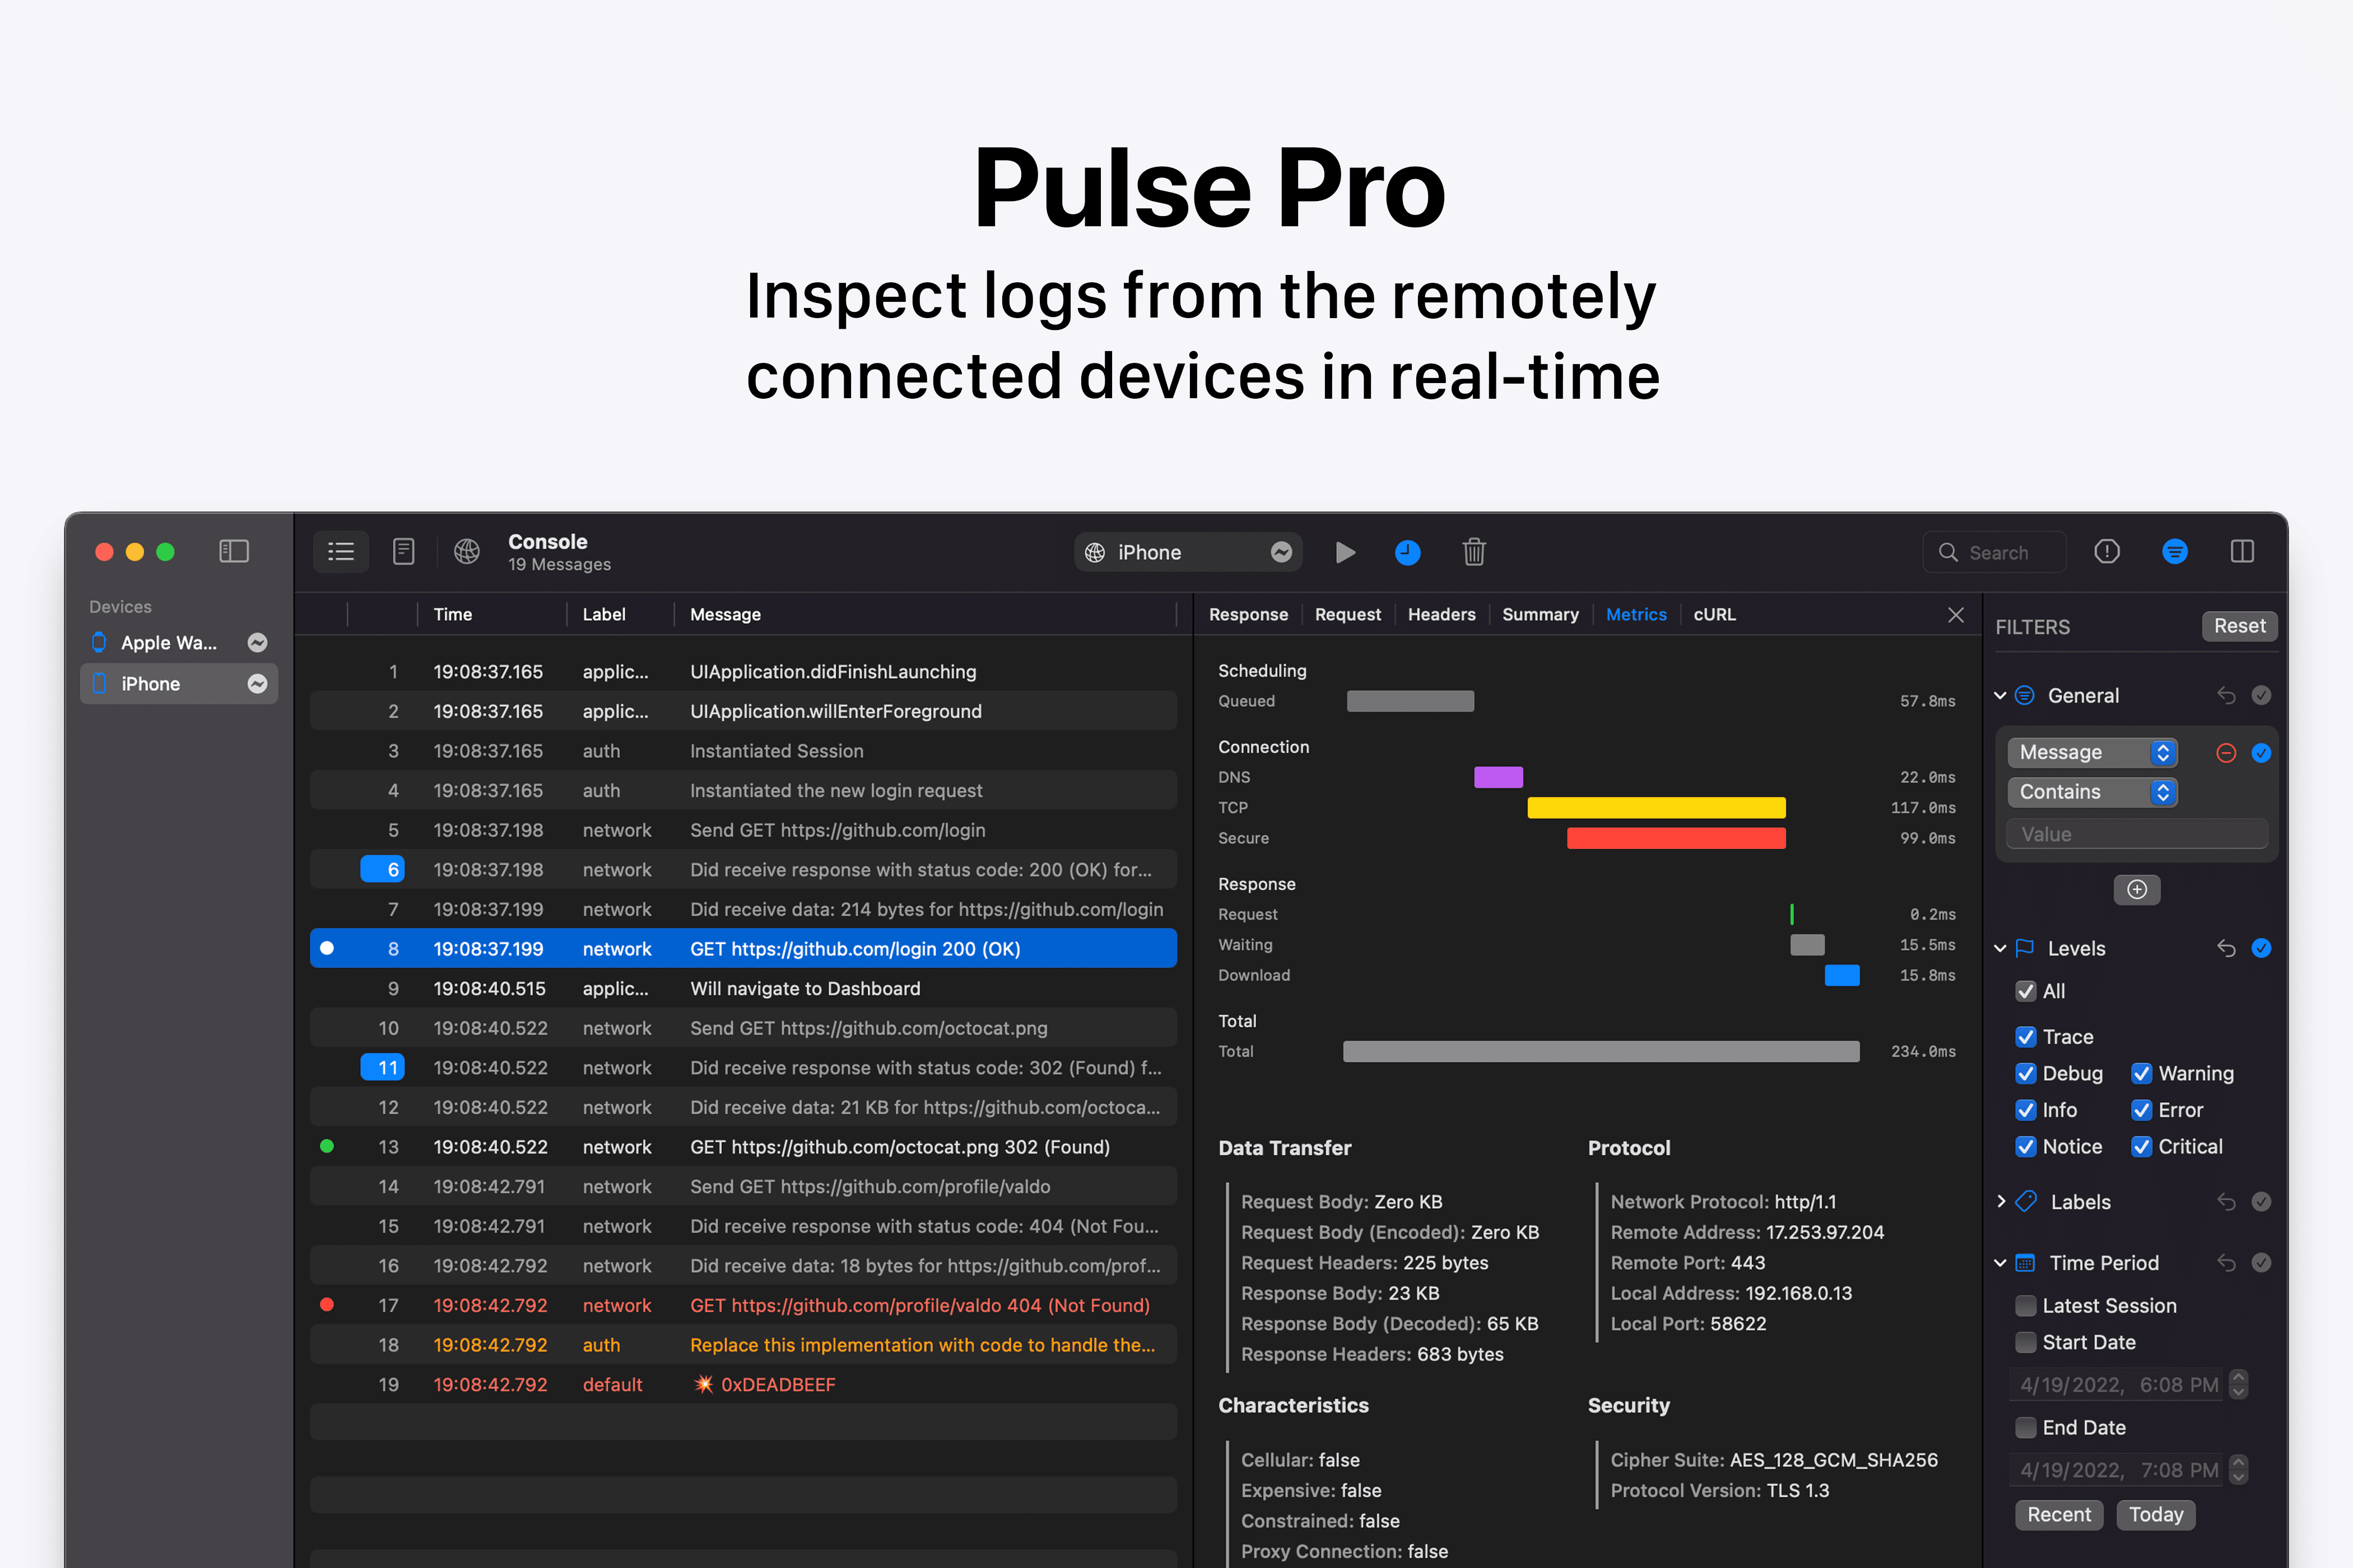The image size is (2353, 1568).
Task: Expand the Labels filter section
Action: pos(2001,1201)
